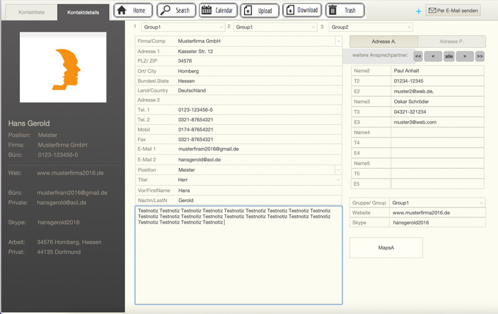Click the T2 field 01234-12345

tap(438, 81)
